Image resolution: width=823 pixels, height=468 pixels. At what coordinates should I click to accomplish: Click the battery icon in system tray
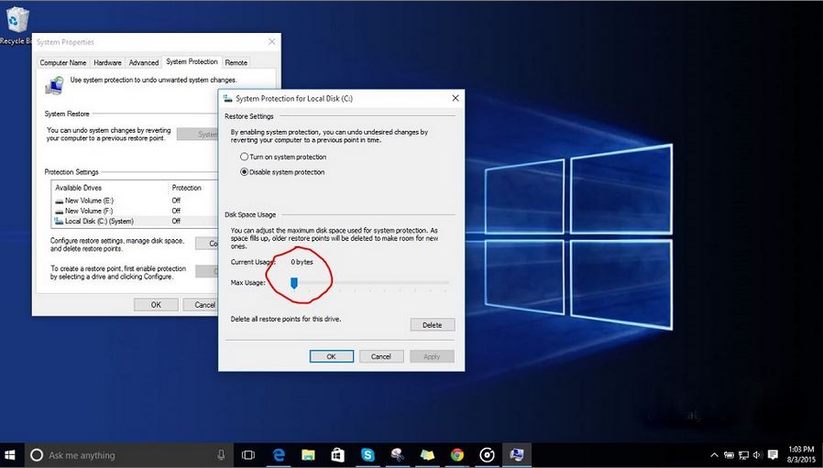pos(729,455)
